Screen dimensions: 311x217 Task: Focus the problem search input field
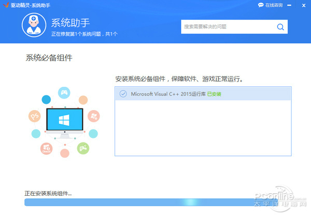[x=234, y=27]
